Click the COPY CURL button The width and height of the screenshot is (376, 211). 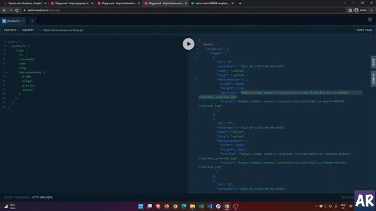tap(364, 30)
